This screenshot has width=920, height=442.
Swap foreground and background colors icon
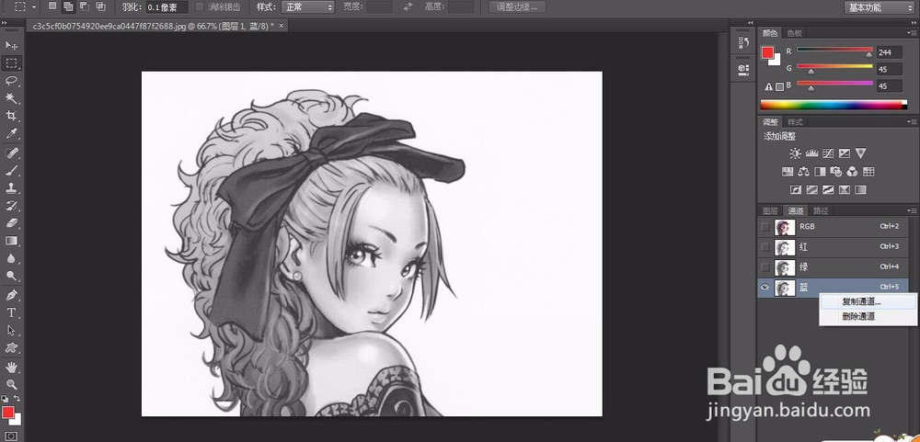(17, 399)
